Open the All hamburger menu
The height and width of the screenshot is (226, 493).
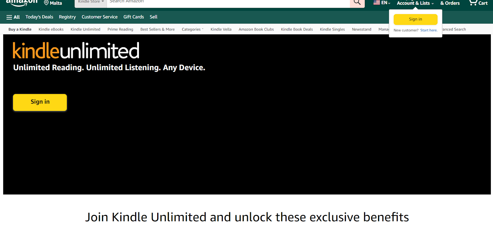[13, 17]
